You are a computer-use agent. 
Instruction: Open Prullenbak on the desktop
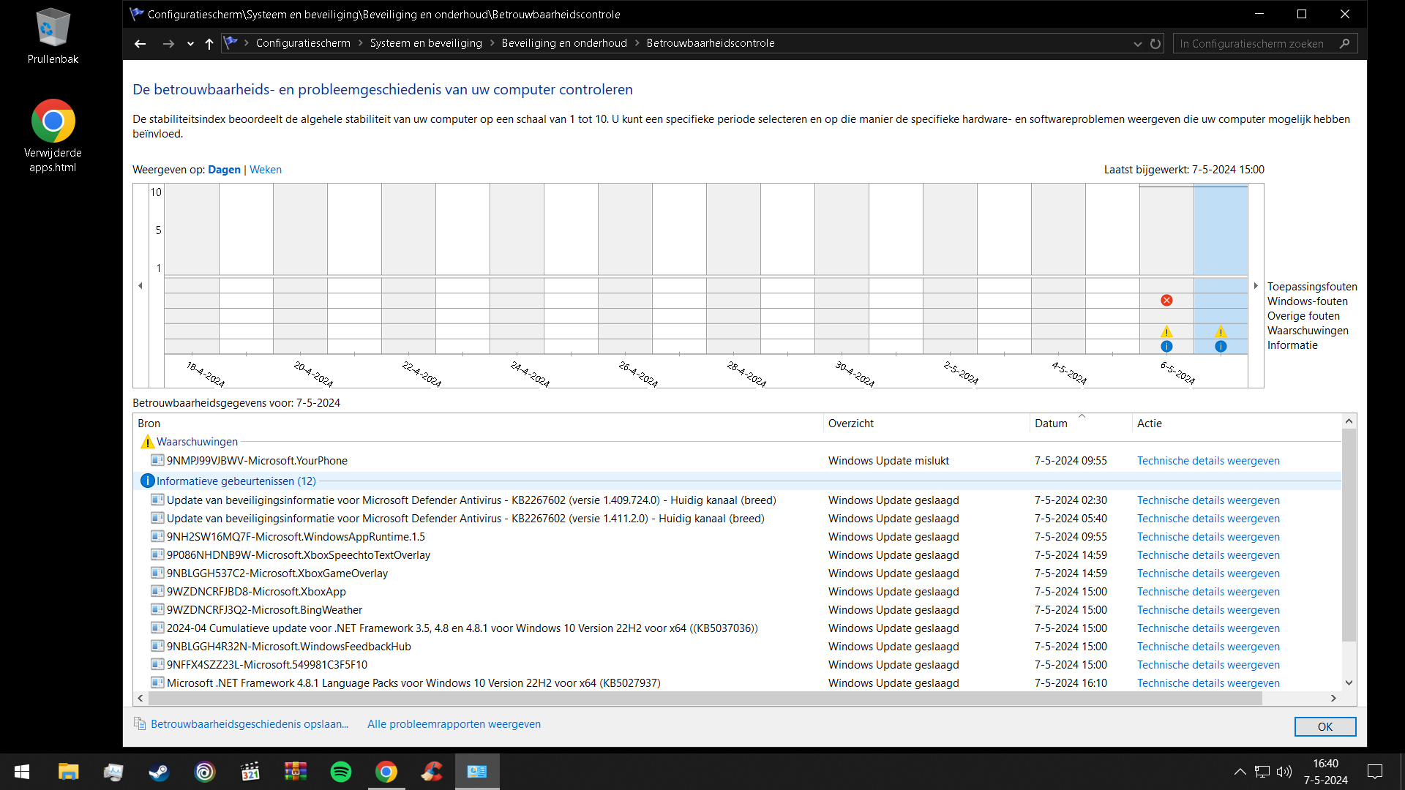coord(53,37)
